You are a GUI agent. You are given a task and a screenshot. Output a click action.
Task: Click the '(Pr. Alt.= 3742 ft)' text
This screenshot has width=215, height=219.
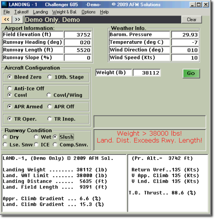click(x=162, y=158)
